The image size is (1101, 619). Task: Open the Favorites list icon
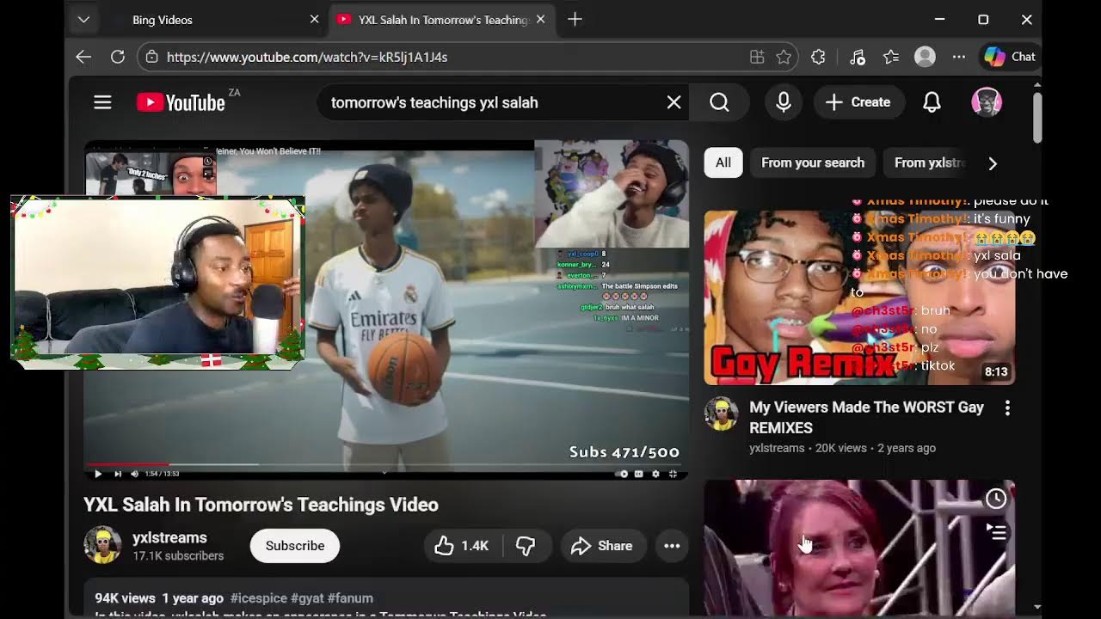click(891, 57)
